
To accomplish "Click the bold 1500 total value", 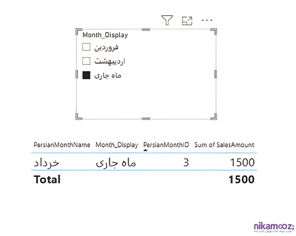I will pyautogui.click(x=241, y=179).
